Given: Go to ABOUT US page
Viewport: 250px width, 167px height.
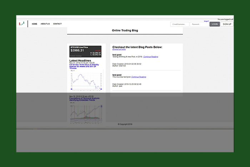Looking at the screenshot, I should (45, 24).
